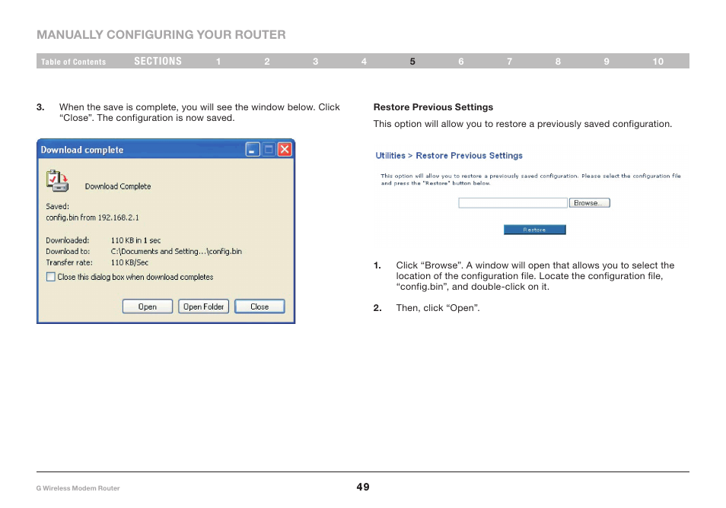Close the Download complete dialog via X
Image resolution: width=726 pixels, height=508 pixels.
click(285, 150)
